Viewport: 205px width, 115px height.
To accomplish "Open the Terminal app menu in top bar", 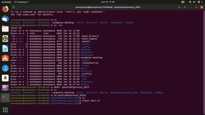I will [22, 2].
